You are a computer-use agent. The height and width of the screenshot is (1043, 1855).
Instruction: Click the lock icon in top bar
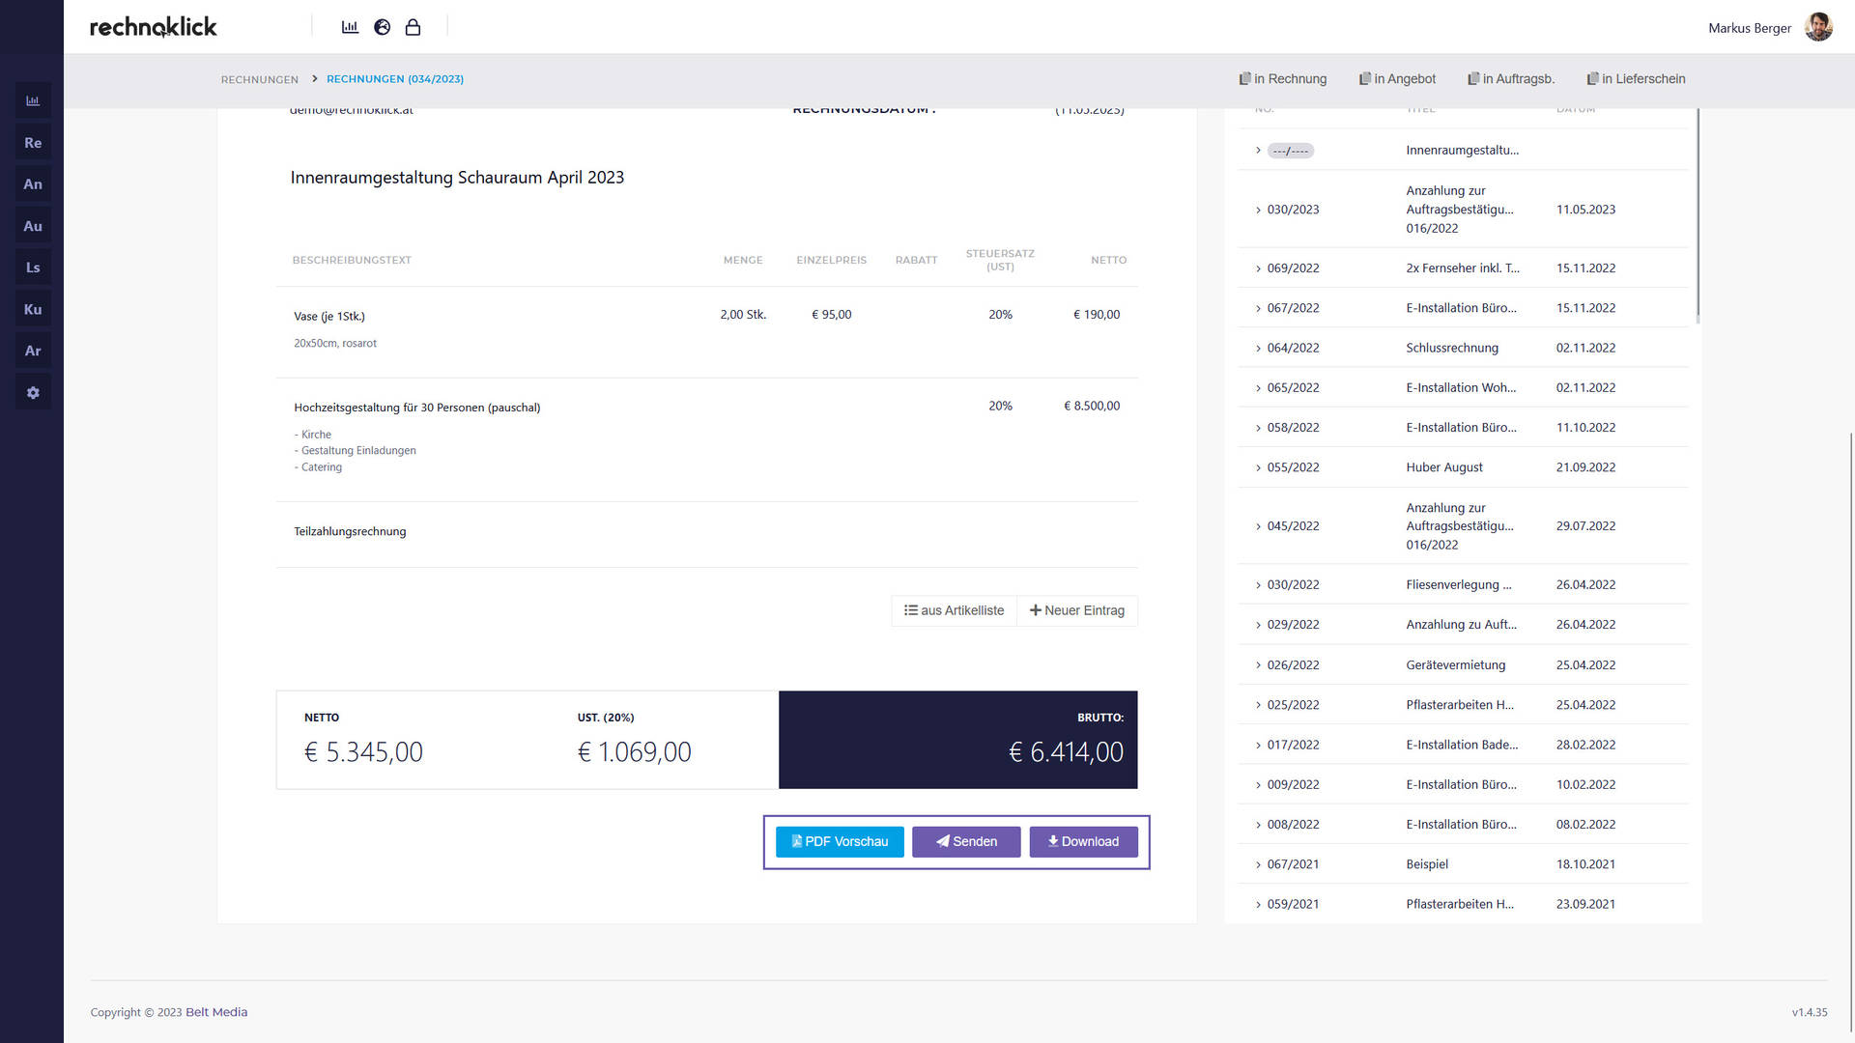click(413, 27)
